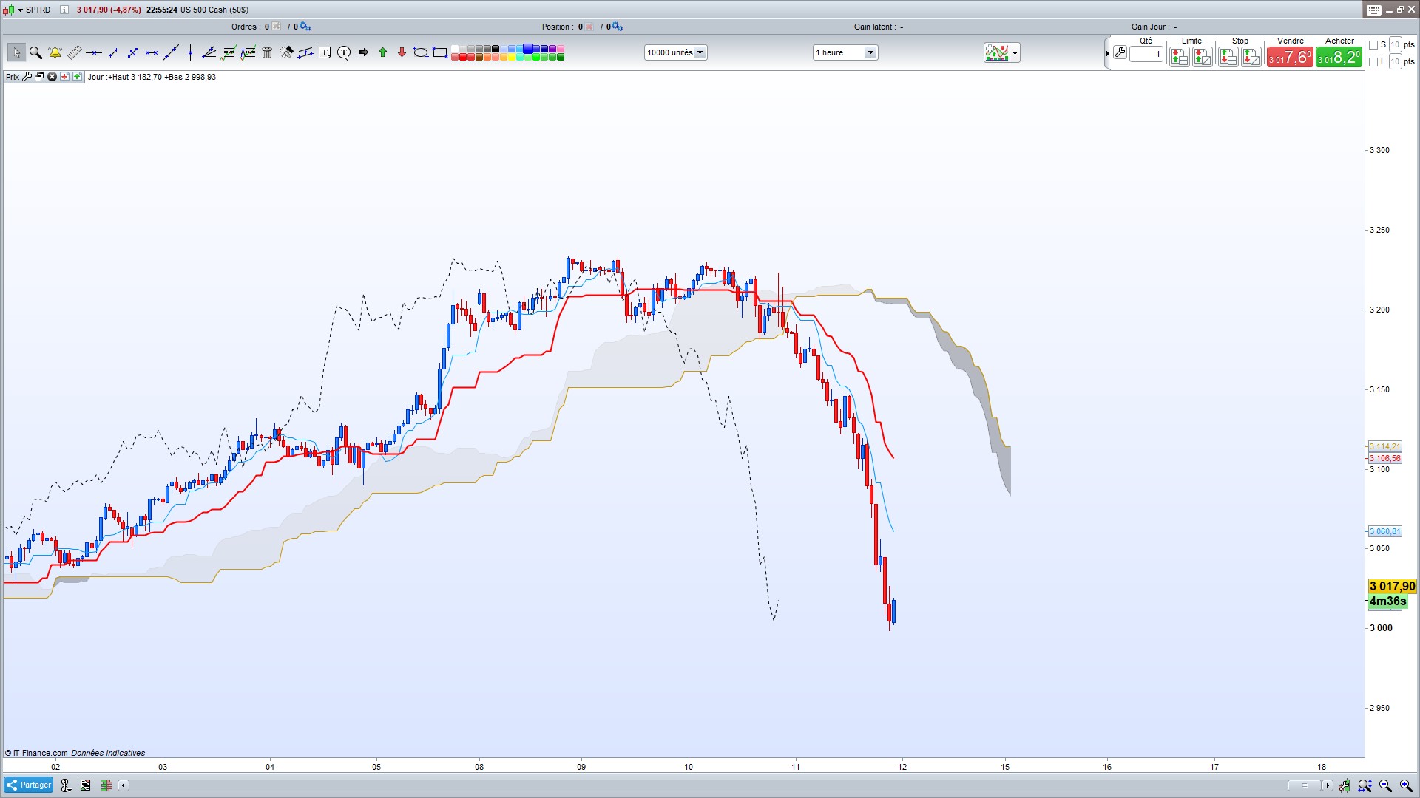The height and width of the screenshot is (798, 1420).
Task: Open the 1 heure timeframe dropdown
Action: point(845,52)
